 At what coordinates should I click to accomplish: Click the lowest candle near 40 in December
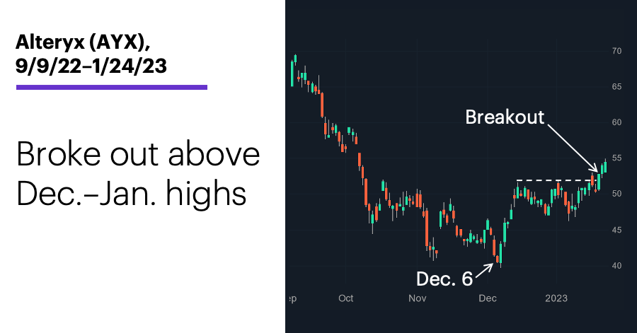coord(500,253)
